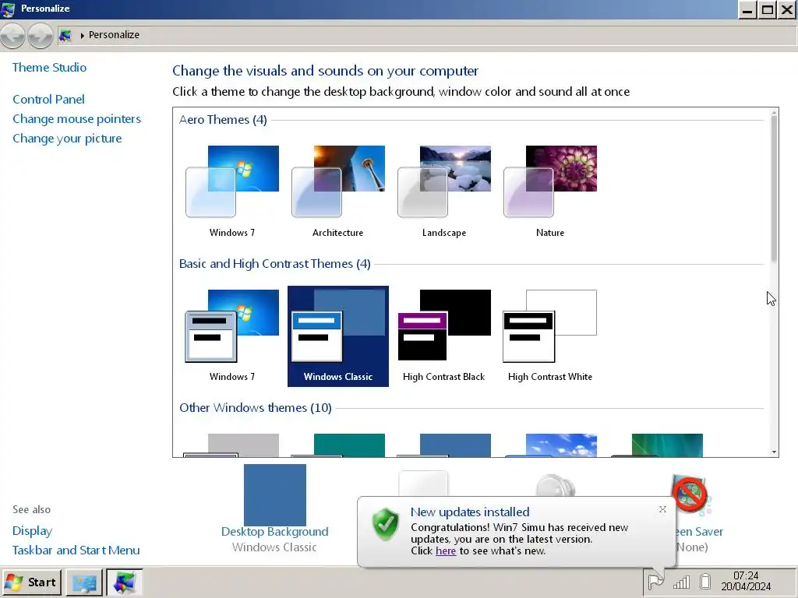Screen dimensions: 798x598
Task: Click the desktop taskbar button
Action: point(84,582)
